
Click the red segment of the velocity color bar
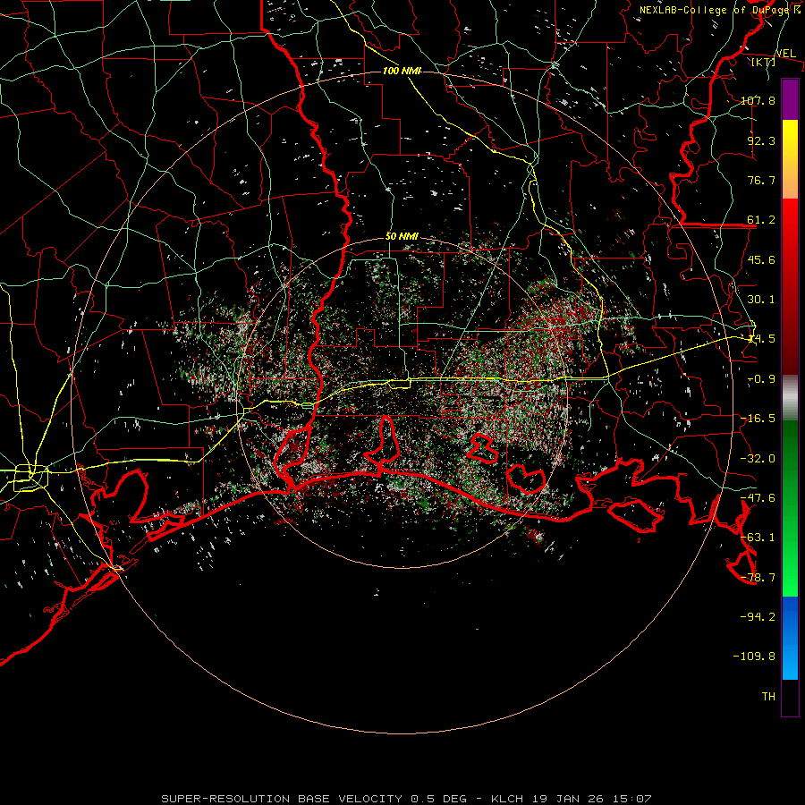tap(790, 286)
